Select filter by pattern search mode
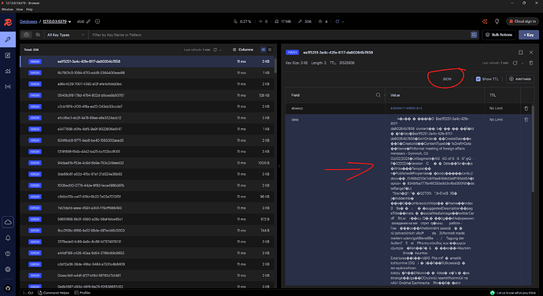Viewport: 543px width, 296px height. [x=26, y=35]
